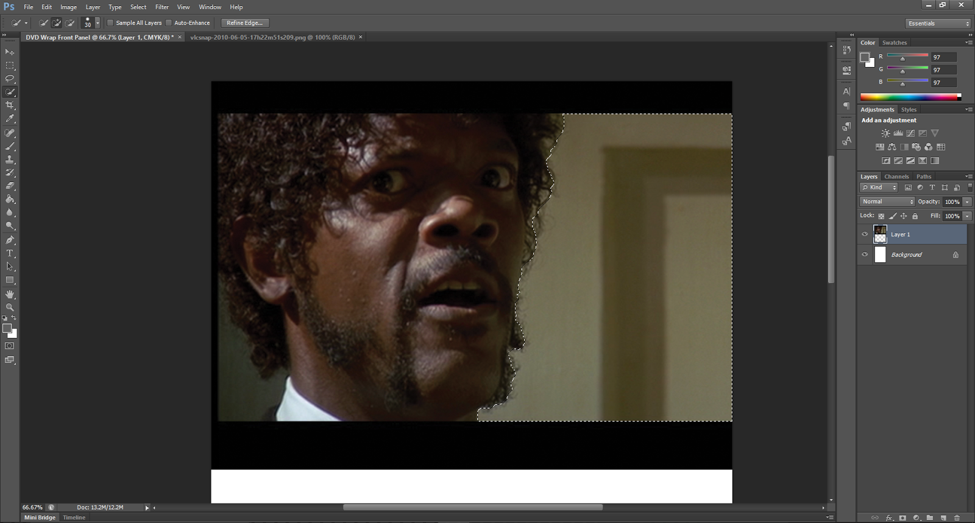Add a Curves adjustment
This screenshot has width=975, height=523.
click(910, 133)
